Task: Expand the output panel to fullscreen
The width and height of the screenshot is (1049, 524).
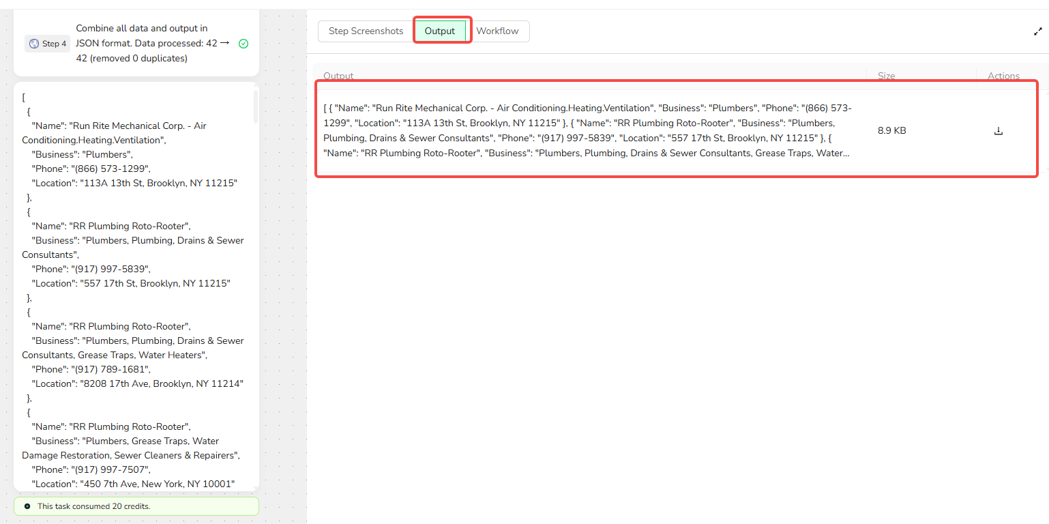Action: [1037, 31]
